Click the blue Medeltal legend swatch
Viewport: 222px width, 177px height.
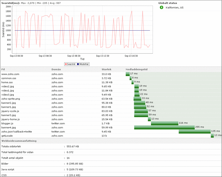[x=78, y=64]
